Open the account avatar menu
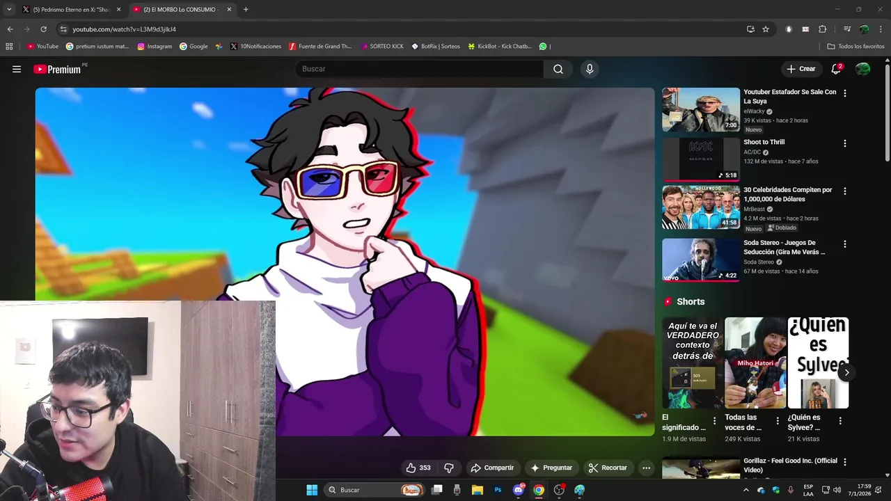This screenshot has width=891, height=501. click(862, 69)
